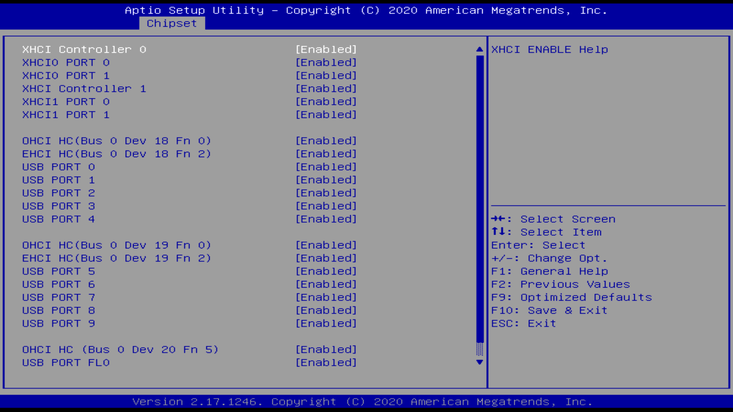This screenshot has width=733, height=412.
Task: Click ESC: Exit hint text
Action: coord(523,323)
